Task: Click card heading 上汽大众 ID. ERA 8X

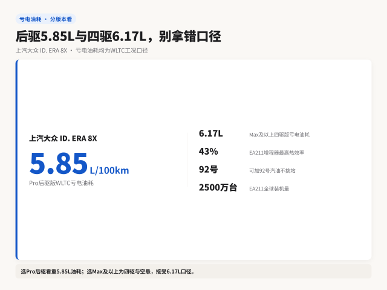Action: (63, 138)
